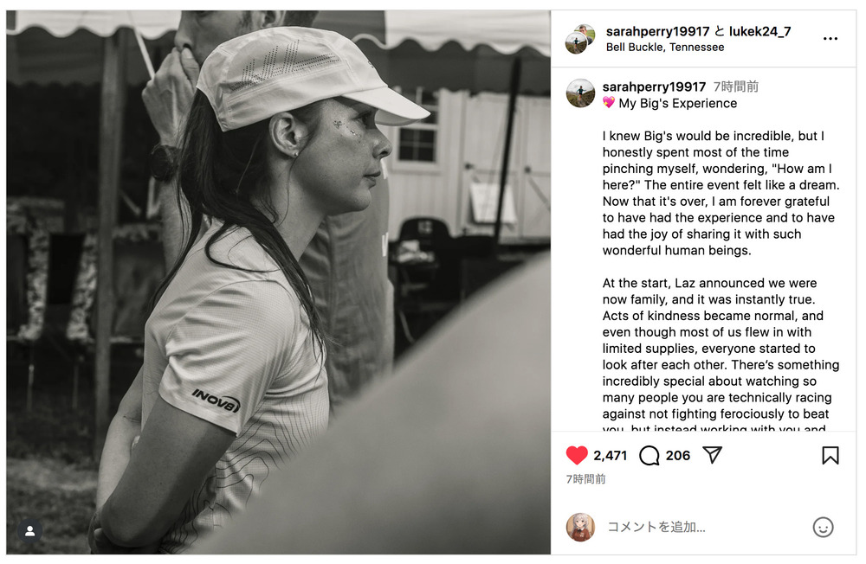The height and width of the screenshot is (564, 866).
Task: Open sarahperry19917 profile from header
Action: 657,31
